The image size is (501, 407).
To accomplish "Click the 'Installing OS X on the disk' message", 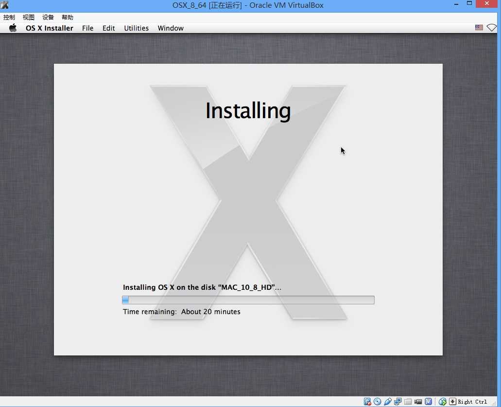I will point(202,287).
